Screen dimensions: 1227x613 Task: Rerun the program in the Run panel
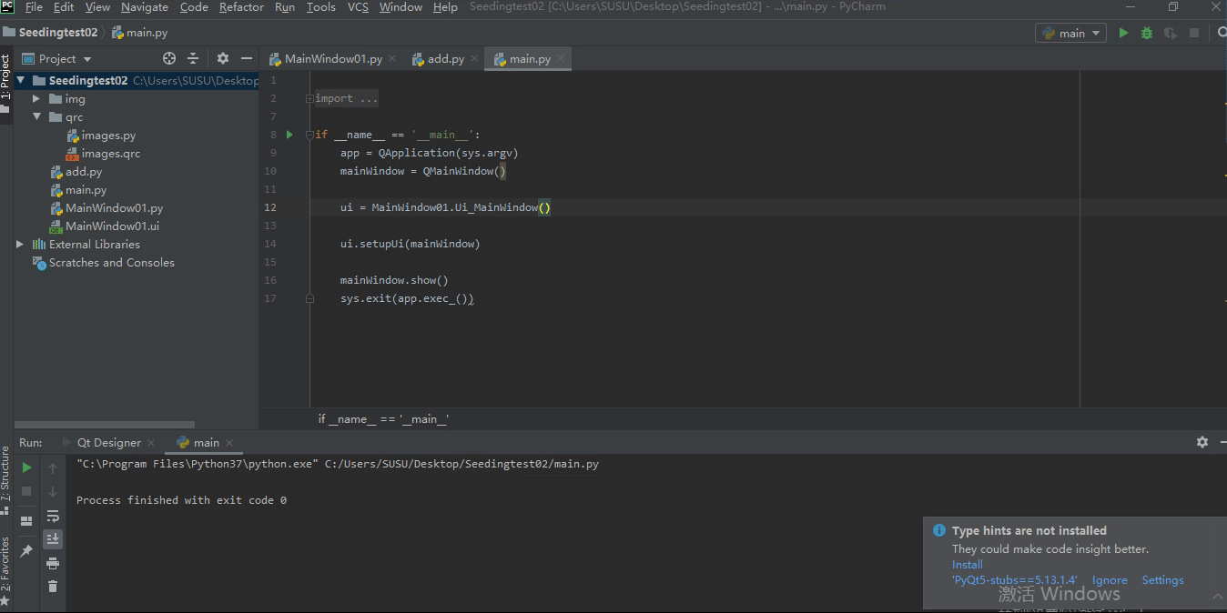pyautogui.click(x=25, y=466)
